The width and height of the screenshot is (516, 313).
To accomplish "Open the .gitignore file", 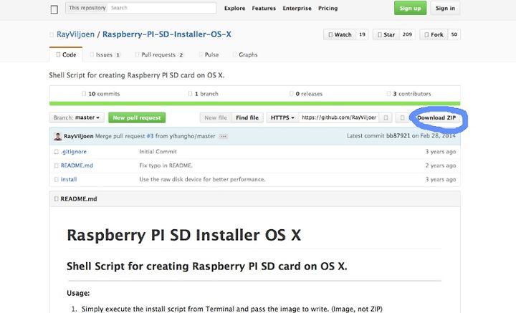I will [73, 152].
